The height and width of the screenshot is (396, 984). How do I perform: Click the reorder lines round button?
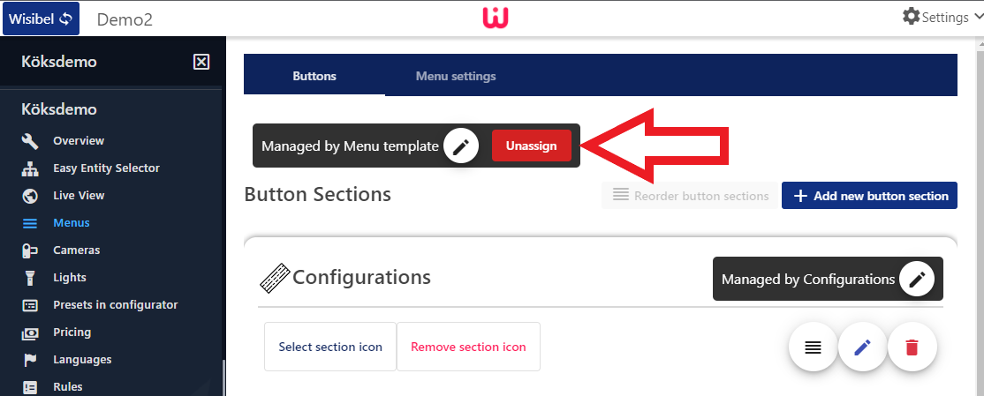tap(814, 348)
